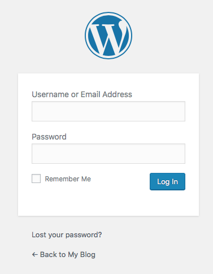Click the Password label text

[x=49, y=137]
